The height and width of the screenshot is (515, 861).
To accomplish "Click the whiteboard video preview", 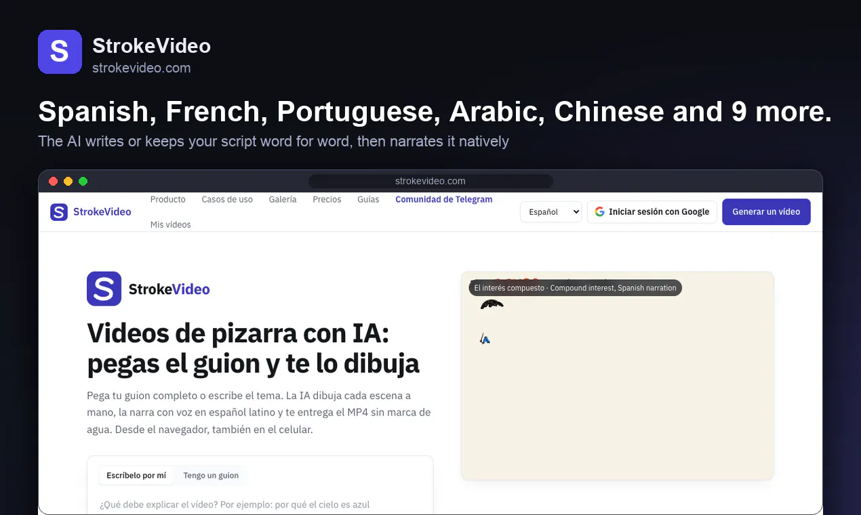I will (x=618, y=376).
